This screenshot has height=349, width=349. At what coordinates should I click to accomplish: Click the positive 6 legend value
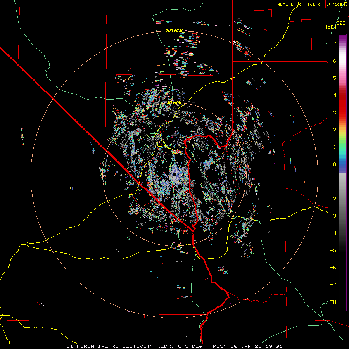click(335, 61)
